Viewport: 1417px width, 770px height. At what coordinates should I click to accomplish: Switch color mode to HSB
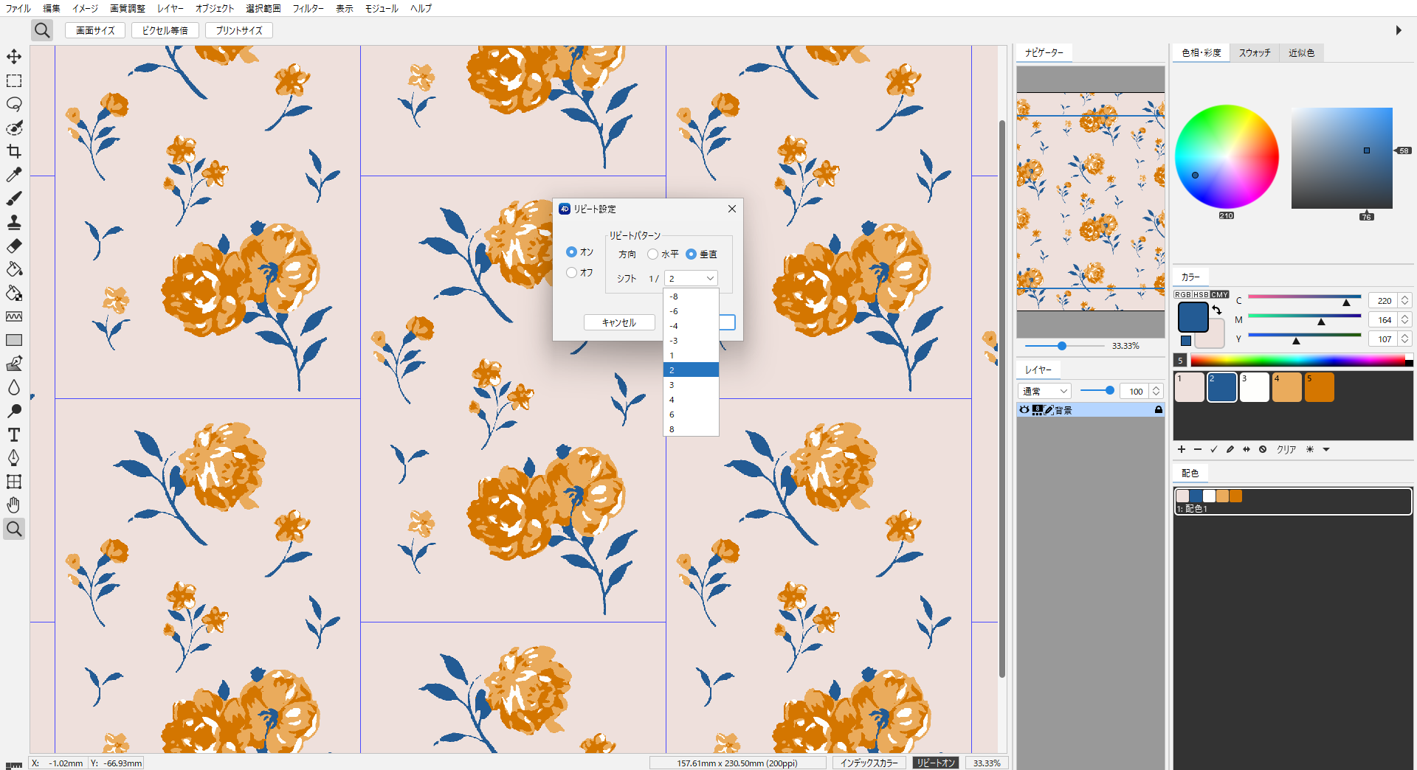coord(1201,294)
